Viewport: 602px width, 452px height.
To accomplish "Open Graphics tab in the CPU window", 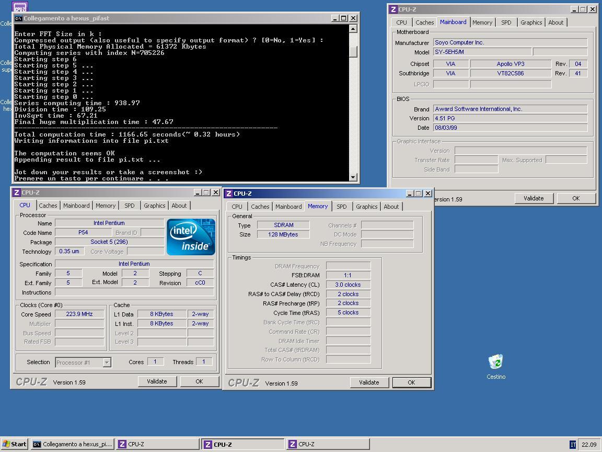I will tap(154, 206).
